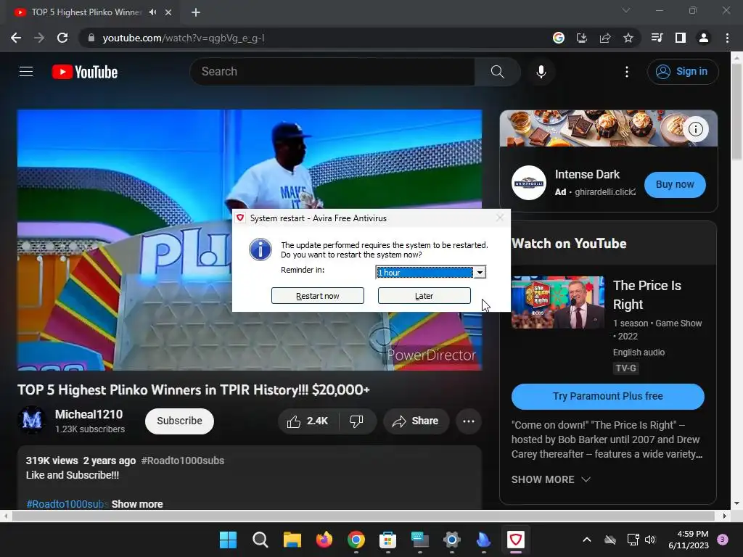The width and height of the screenshot is (743, 557).
Task: Select the 1 hour reminder combo box
Action: (x=430, y=273)
